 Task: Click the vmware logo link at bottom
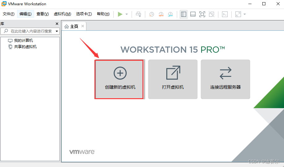tap(82, 152)
